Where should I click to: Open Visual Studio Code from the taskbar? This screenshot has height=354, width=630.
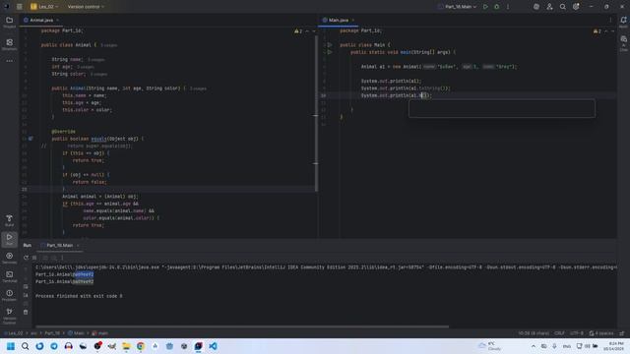point(213,346)
